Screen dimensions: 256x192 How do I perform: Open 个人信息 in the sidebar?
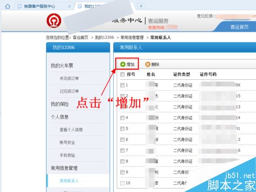click(60, 117)
